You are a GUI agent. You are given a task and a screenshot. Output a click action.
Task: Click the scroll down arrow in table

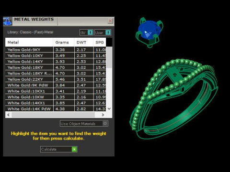(109, 108)
